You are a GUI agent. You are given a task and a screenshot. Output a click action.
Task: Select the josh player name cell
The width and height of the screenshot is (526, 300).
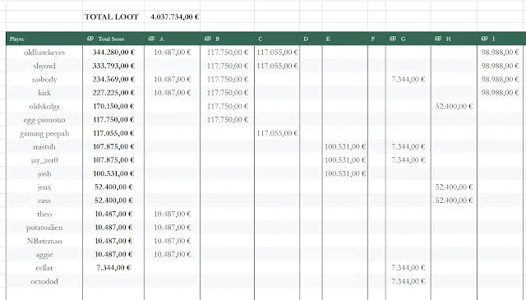[44, 173]
